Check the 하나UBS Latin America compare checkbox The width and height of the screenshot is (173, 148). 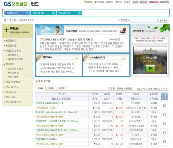point(164,115)
